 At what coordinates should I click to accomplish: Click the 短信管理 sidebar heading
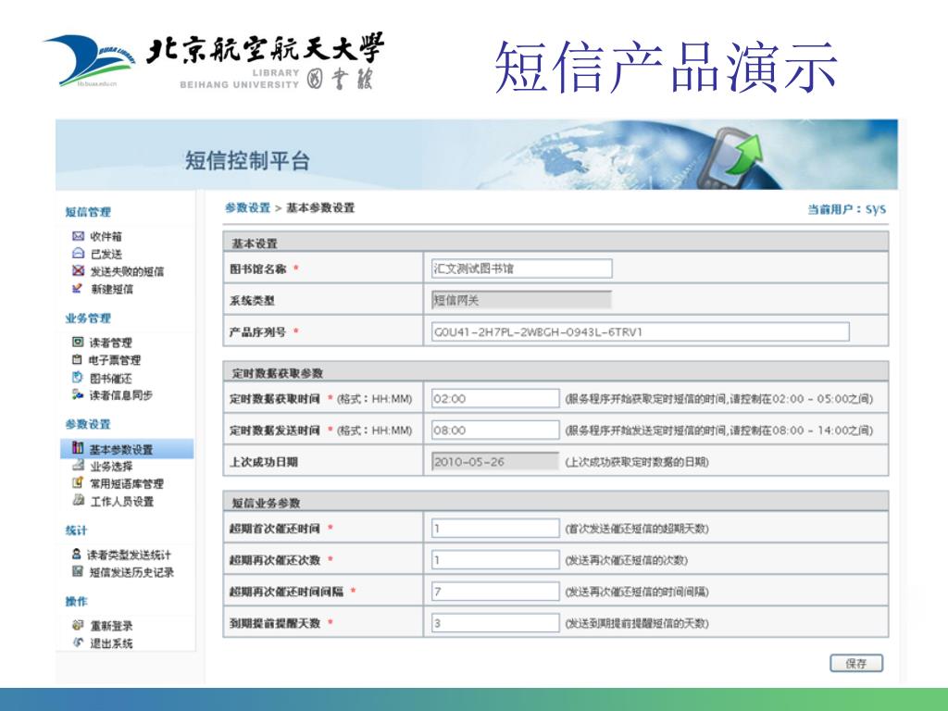(88, 212)
